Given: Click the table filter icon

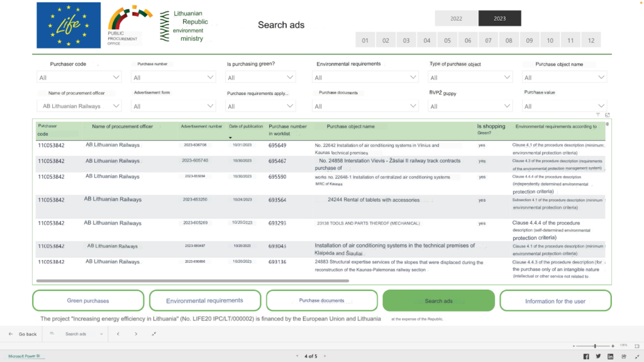Looking at the screenshot, I should (598, 115).
